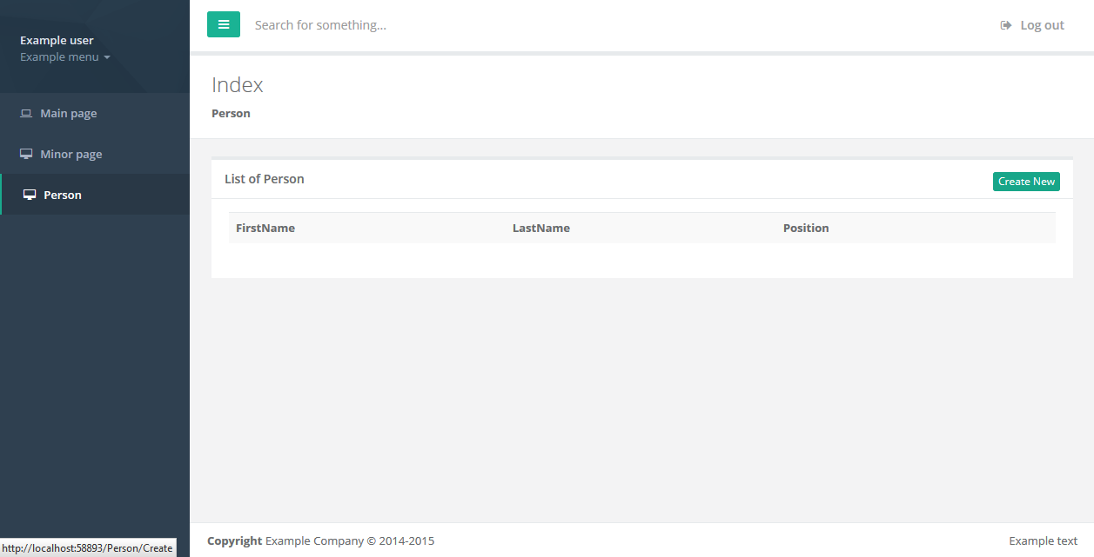The image size is (1094, 557).
Task: Click the laptop icon beside Main page
Action: (x=26, y=114)
